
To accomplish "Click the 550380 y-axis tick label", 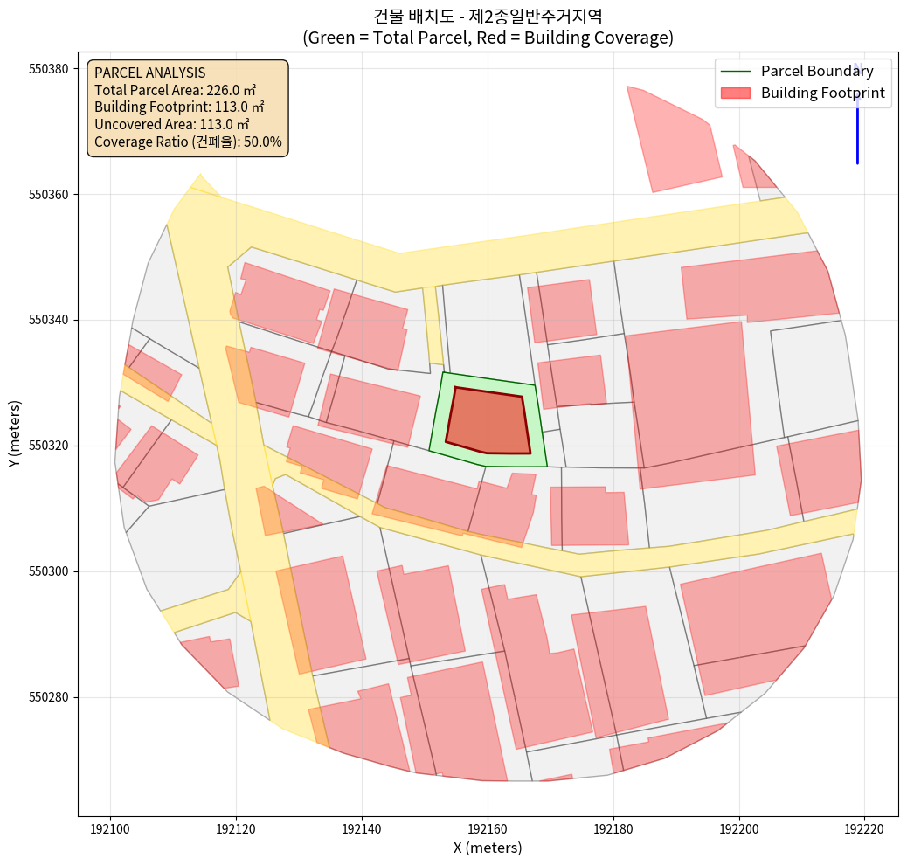I will click(50, 68).
